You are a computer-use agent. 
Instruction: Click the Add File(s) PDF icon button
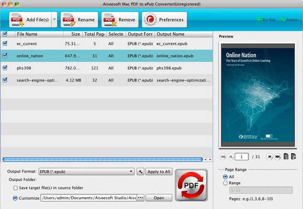tap(30, 20)
